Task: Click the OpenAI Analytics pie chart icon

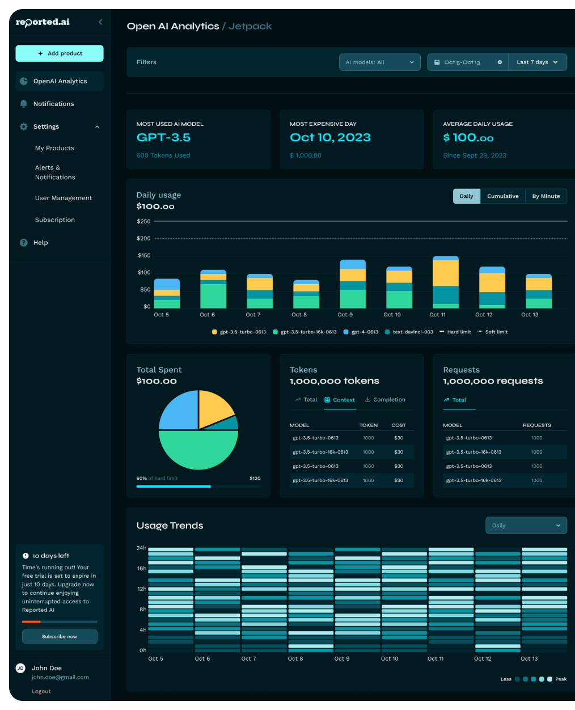Action: click(24, 81)
